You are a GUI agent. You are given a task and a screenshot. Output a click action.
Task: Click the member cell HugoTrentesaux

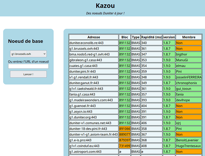click(x=189, y=146)
